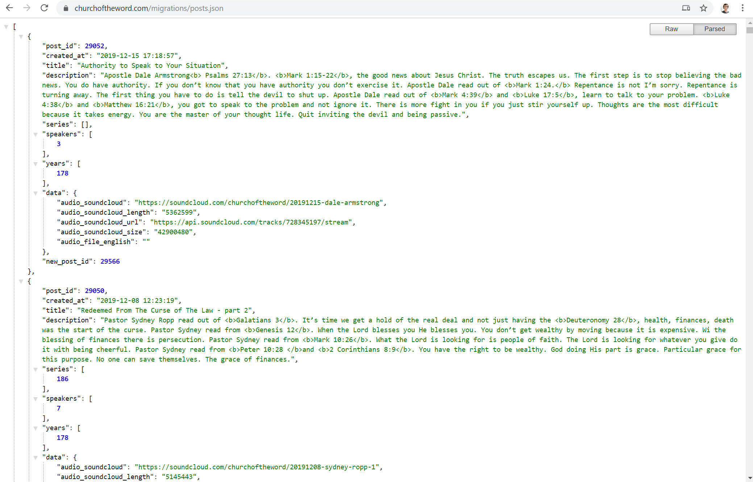Collapse the root JSON array
The height and width of the screenshot is (482, 753).
click(6, 27)
